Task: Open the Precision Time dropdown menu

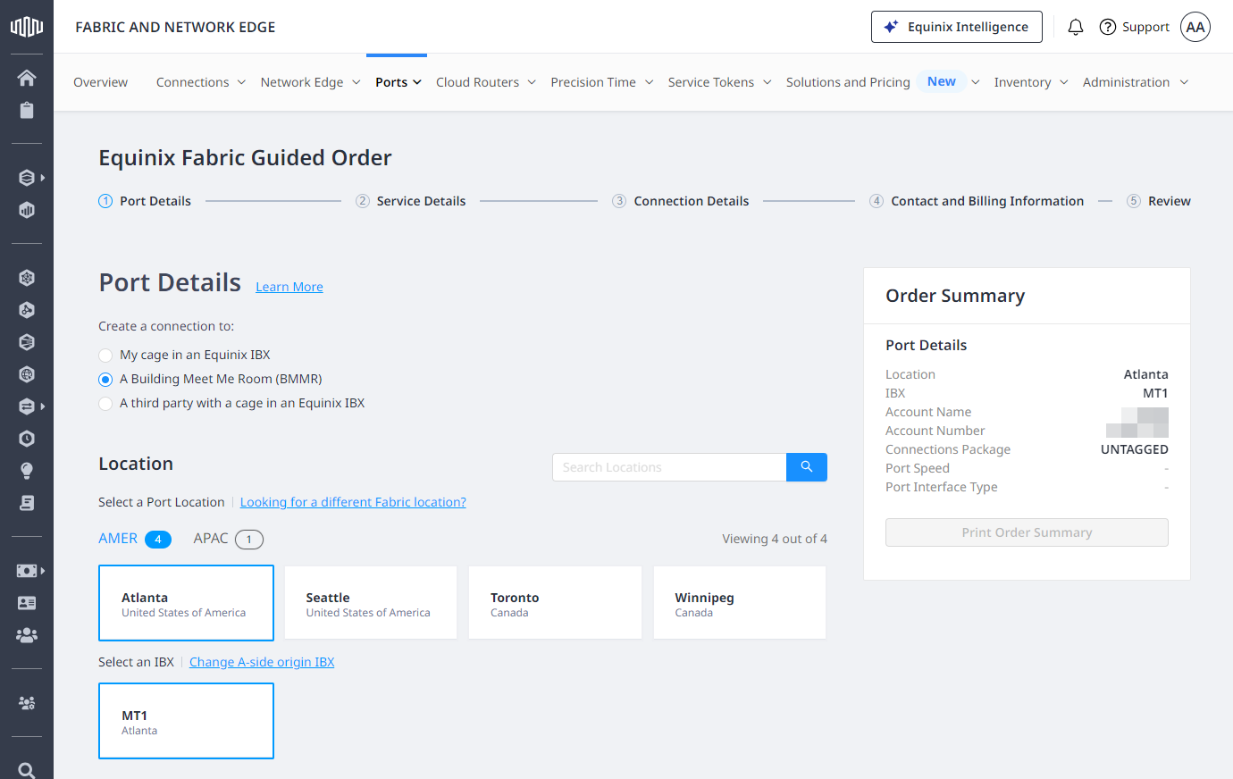Action: pos(602,82)
